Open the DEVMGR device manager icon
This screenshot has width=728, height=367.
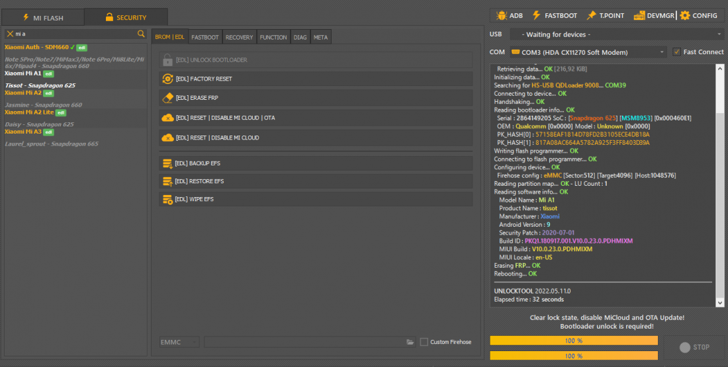639,15
